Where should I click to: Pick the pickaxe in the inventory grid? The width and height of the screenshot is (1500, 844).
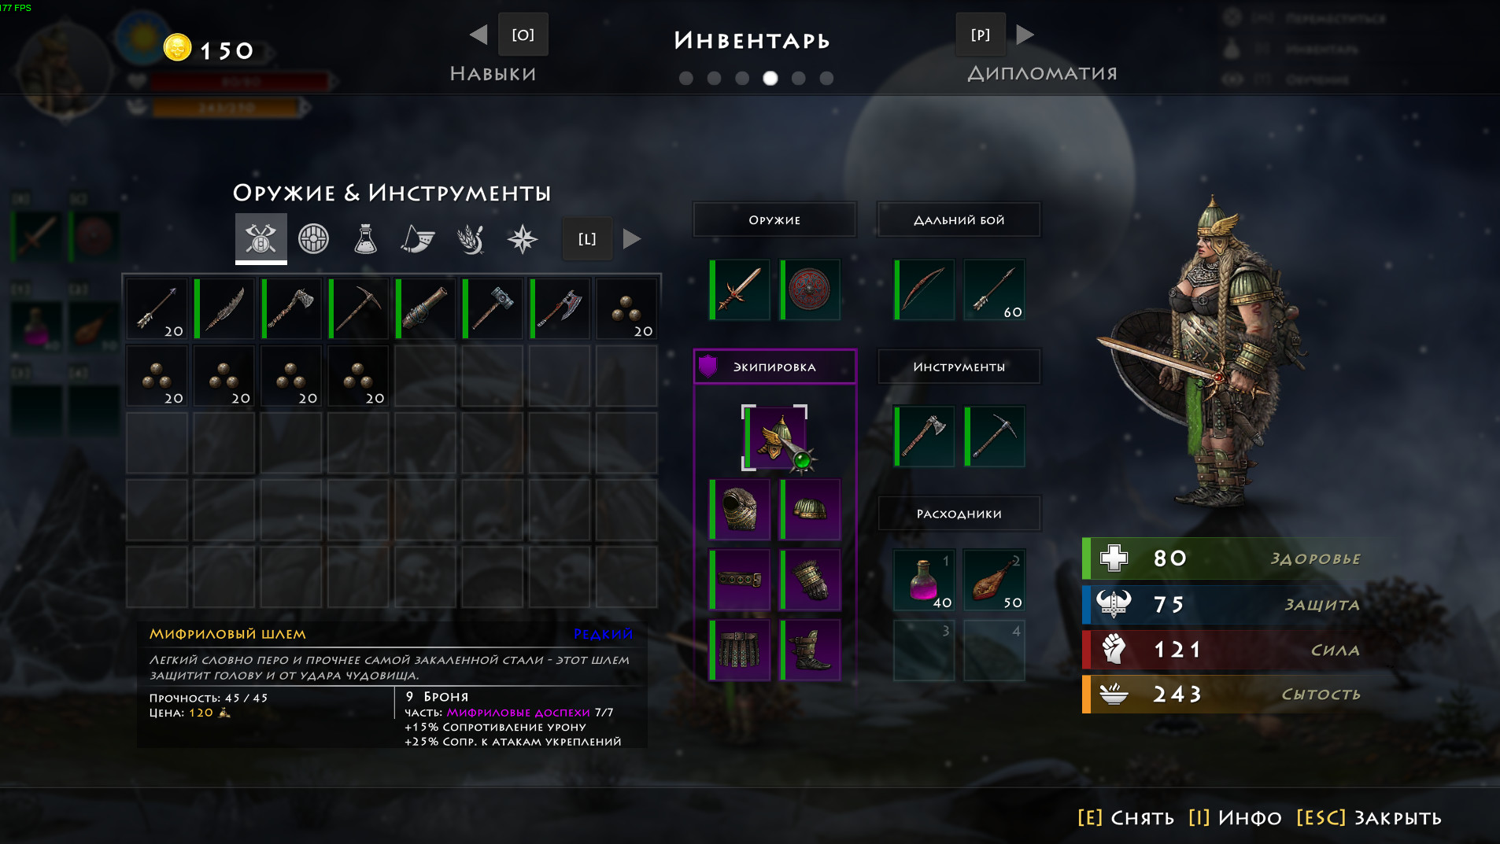coord(358,308)
